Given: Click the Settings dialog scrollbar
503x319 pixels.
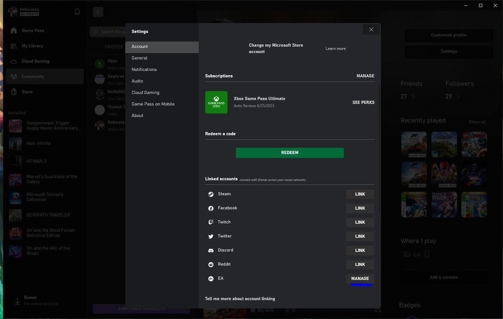Looking at the screenshot, I should coord(379,149).
